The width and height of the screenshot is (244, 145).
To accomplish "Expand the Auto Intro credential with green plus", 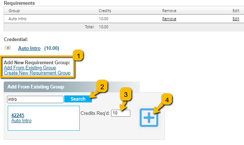I will [x=8, y=48].
